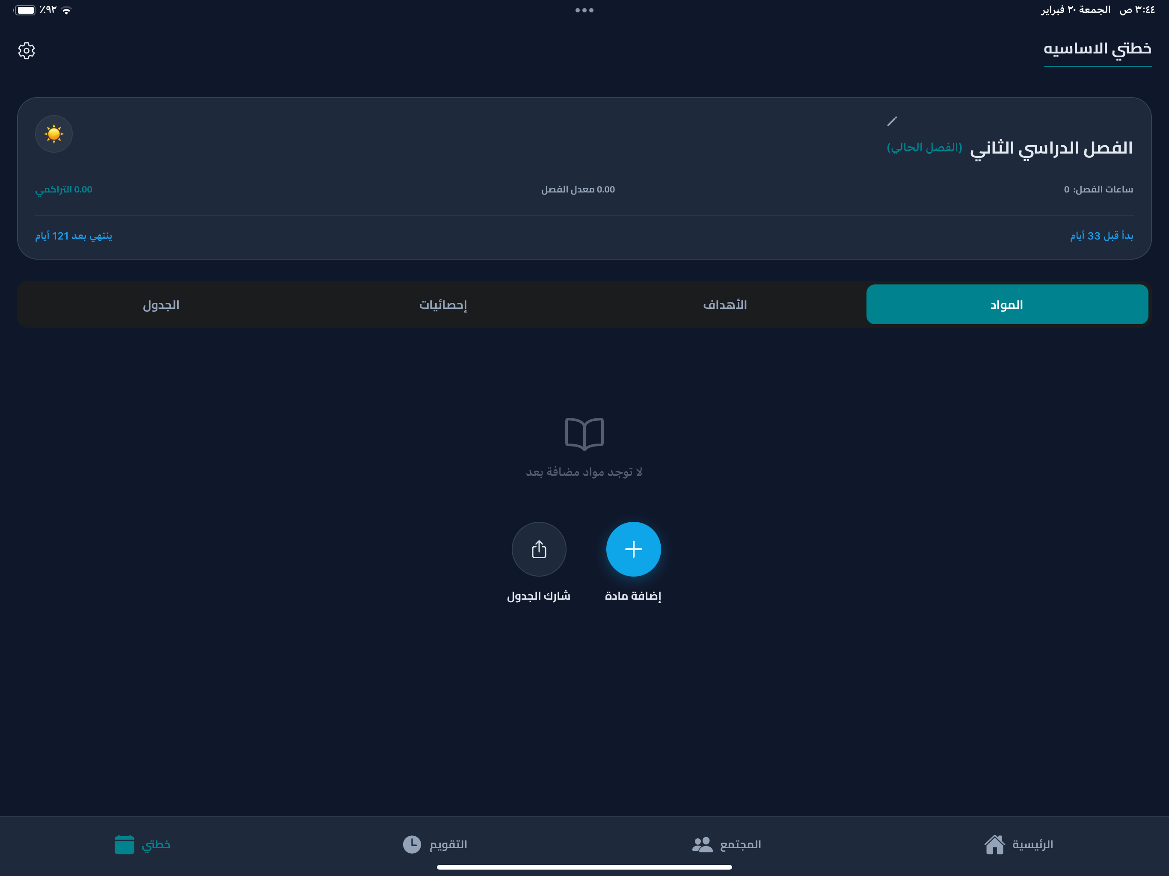Select خطتي plan in bottom bar
This screenshot has width=1169, height=876.
[x=142, y=844]
